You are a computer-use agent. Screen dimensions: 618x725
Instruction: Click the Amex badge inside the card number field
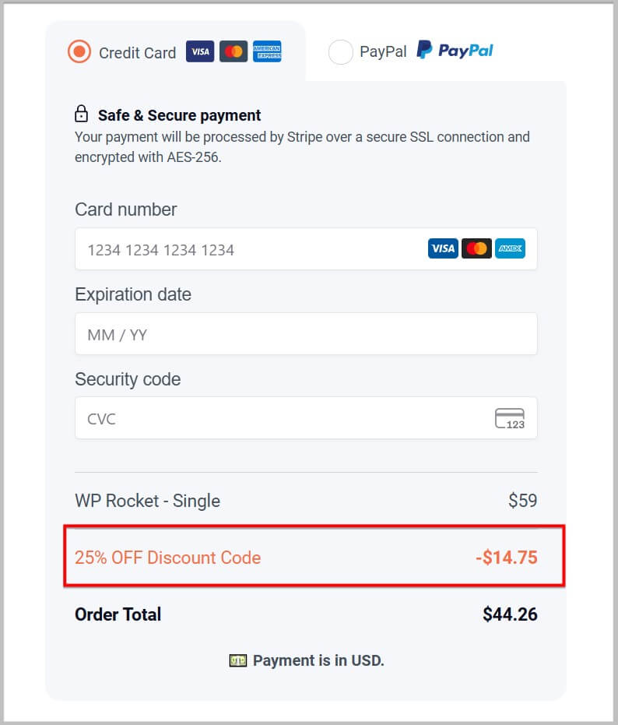(510, 248)
